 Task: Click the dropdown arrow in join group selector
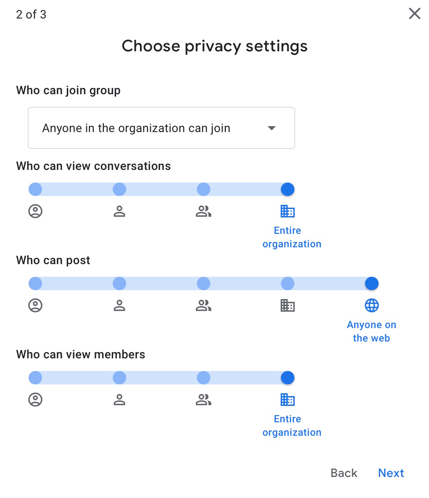tap(272, 128)
